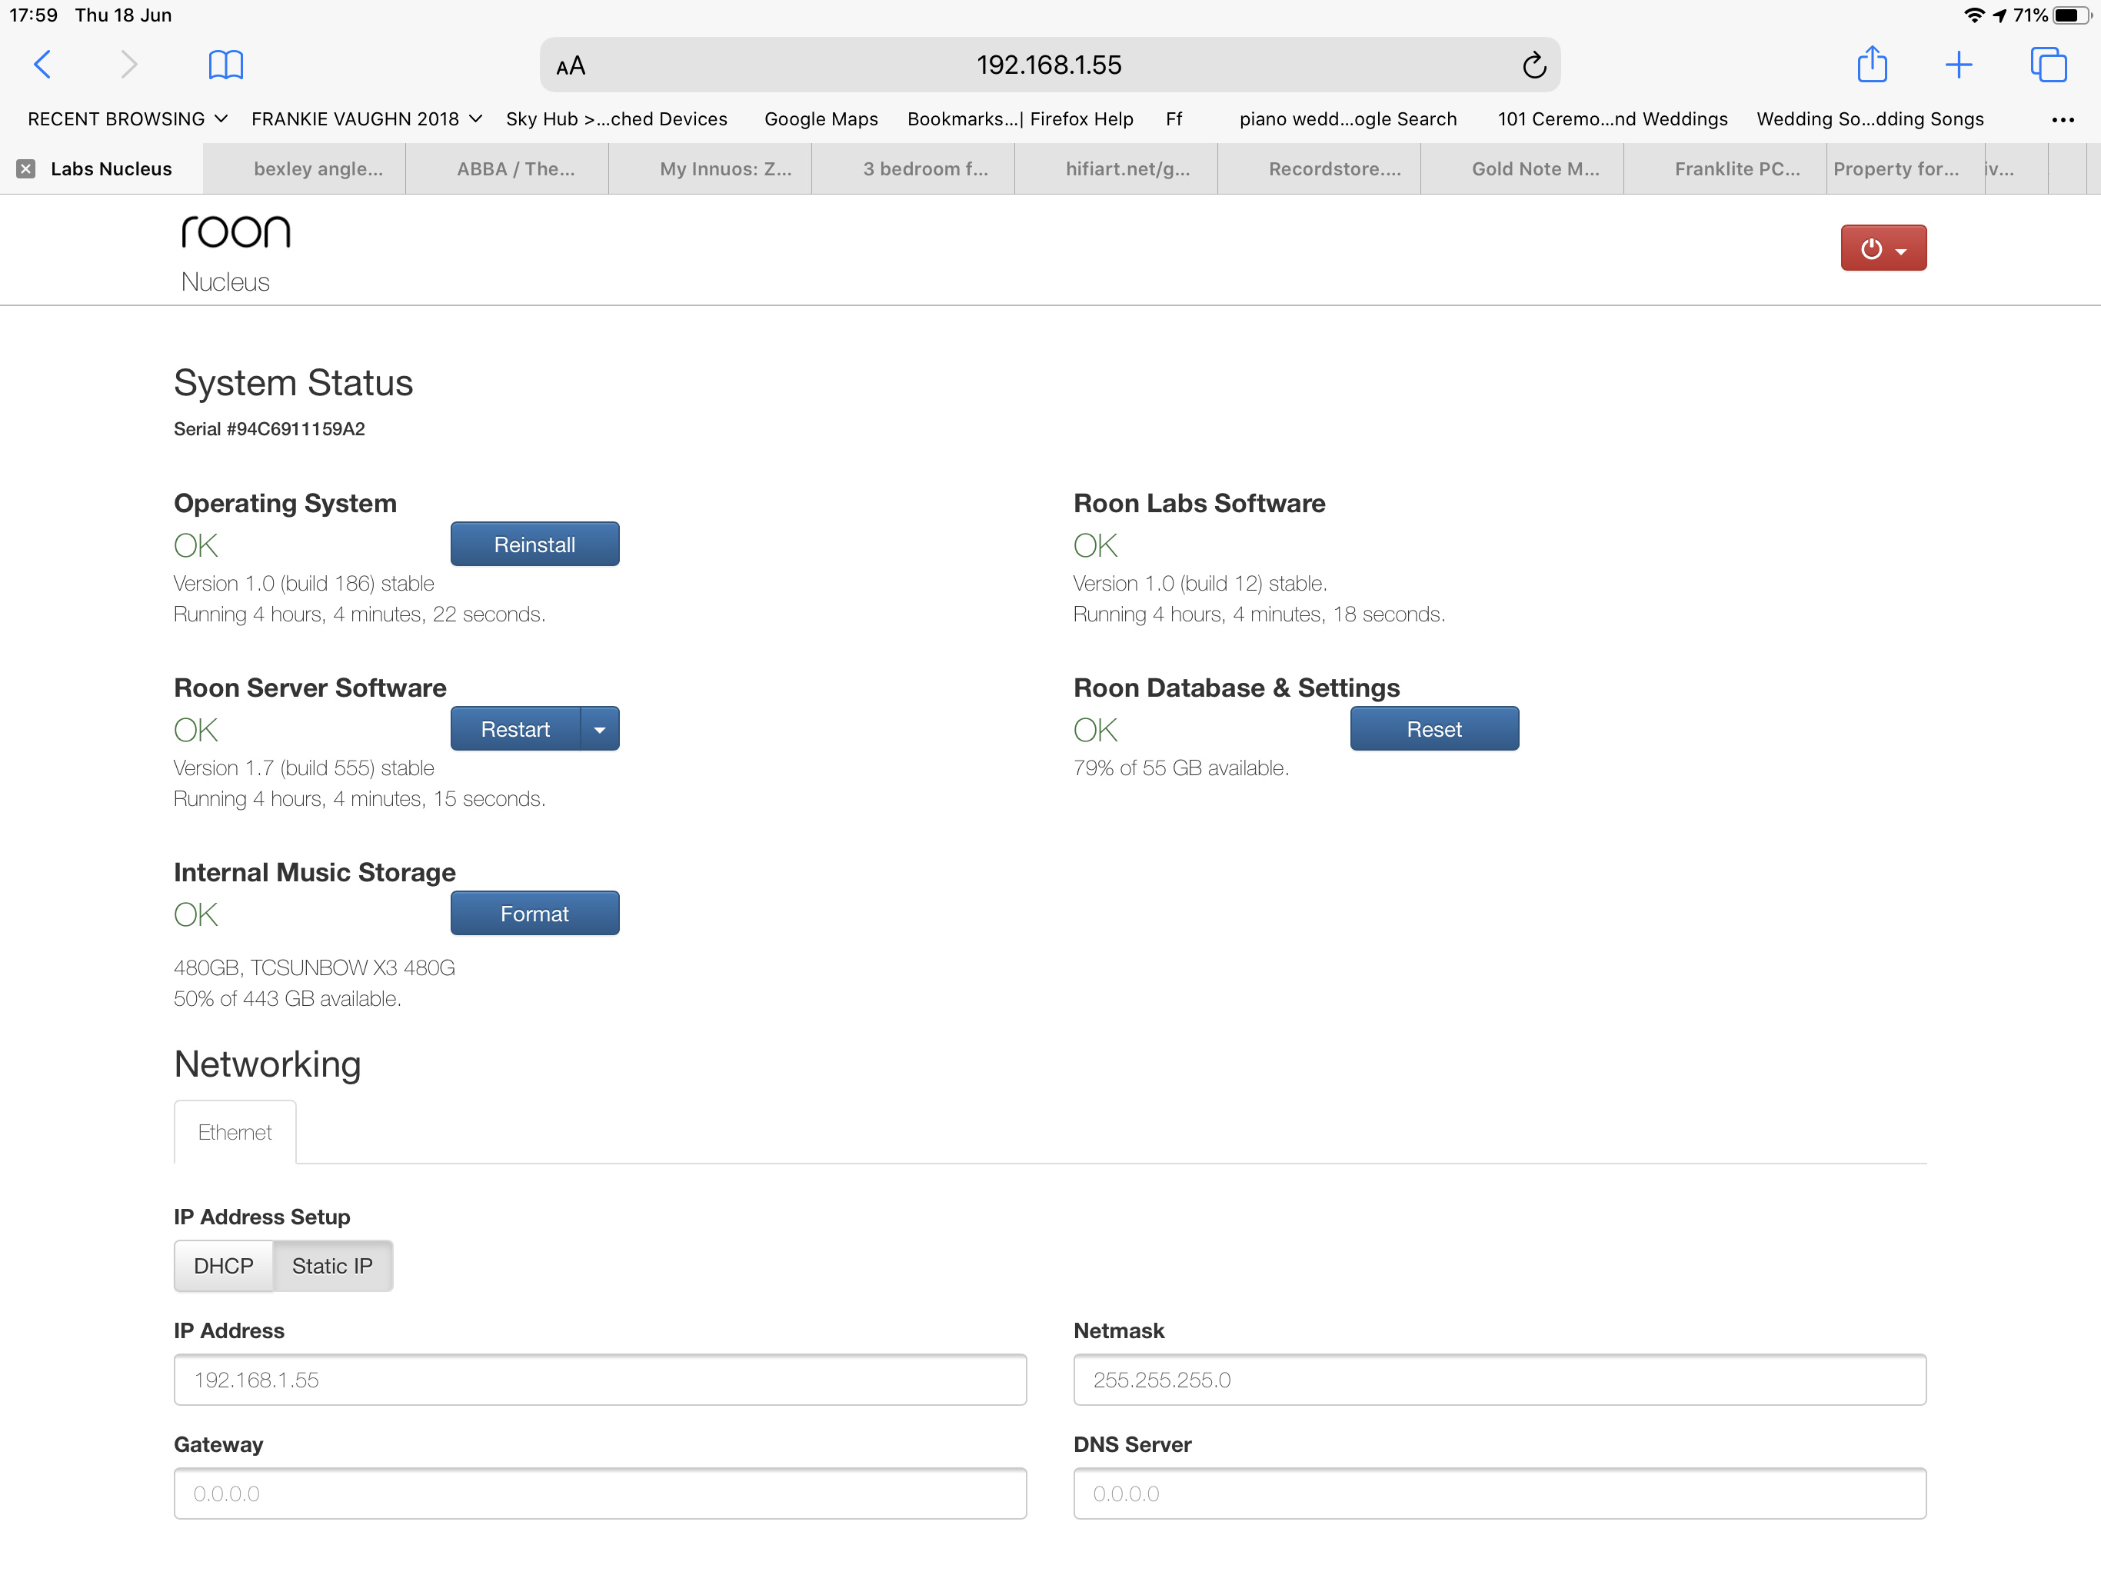Screen dimensions: 2101x1575
Task: Click 'Version 1.7 (build 555) stable'
Action: [x=304, y=768]
